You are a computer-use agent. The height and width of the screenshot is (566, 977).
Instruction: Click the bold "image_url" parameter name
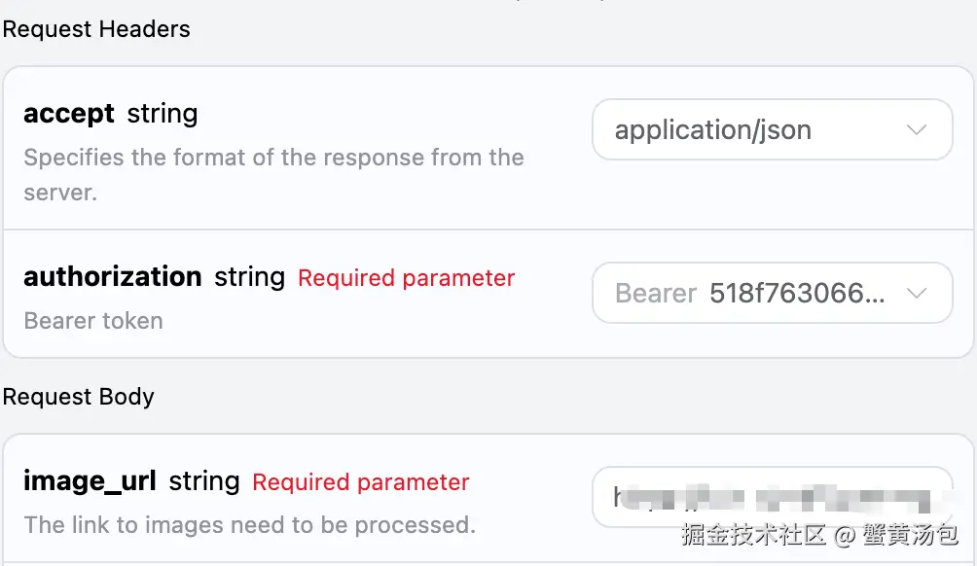pos(90,481)
